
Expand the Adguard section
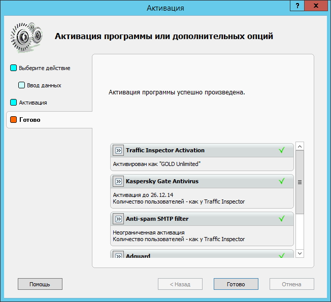click(x=118, y=255)
